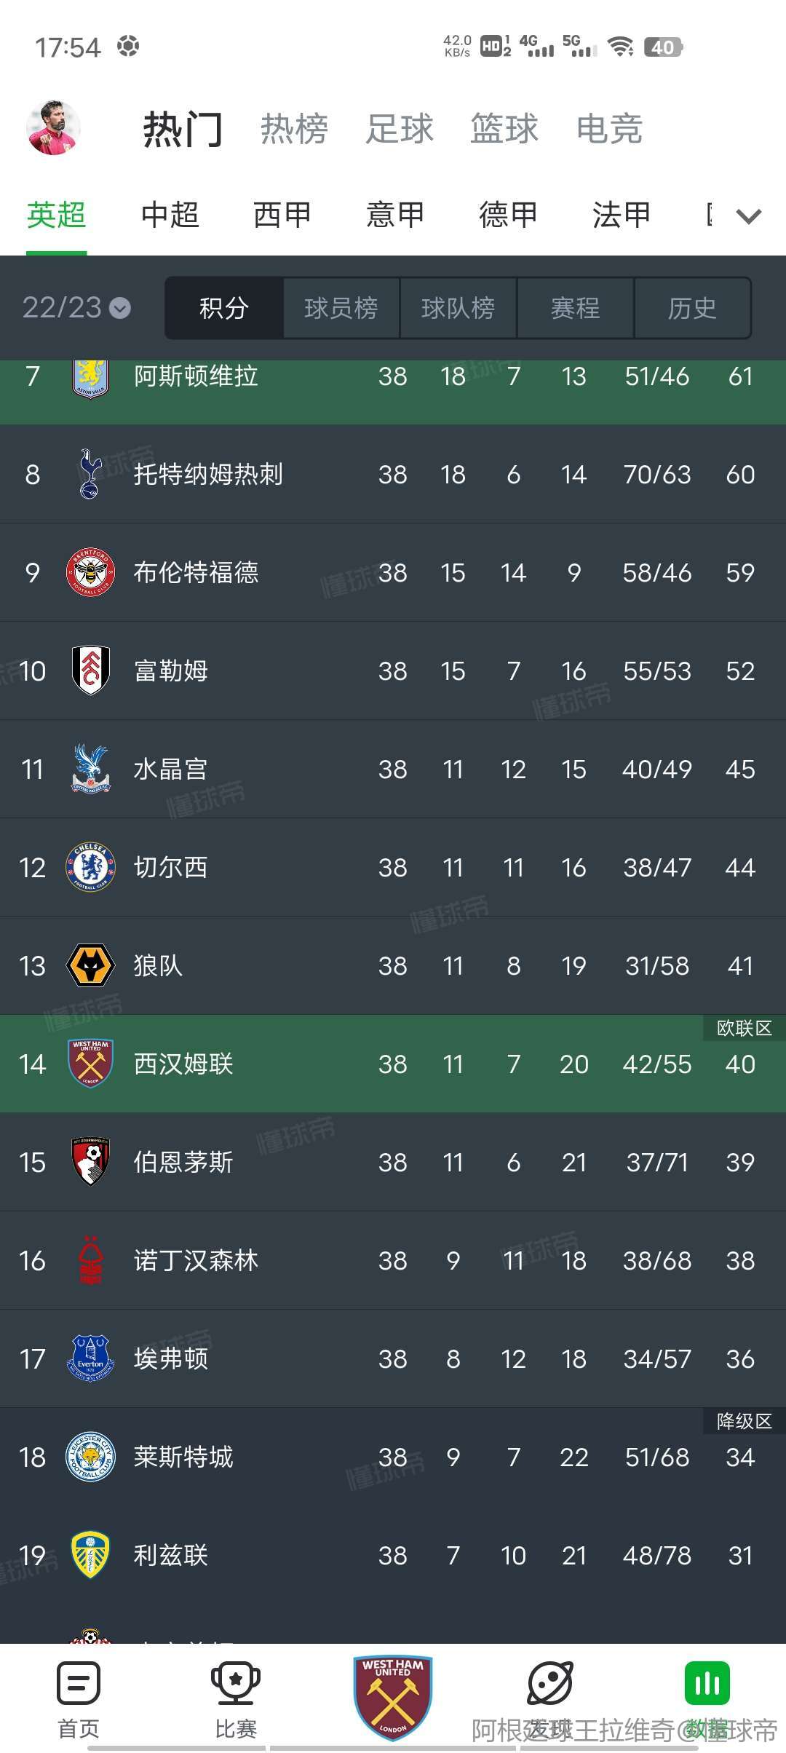Tap the Tottenham Hotspur club crest
Viewport: 786px width, 1753px height.
pyautogui.click(x=90, y=474)
